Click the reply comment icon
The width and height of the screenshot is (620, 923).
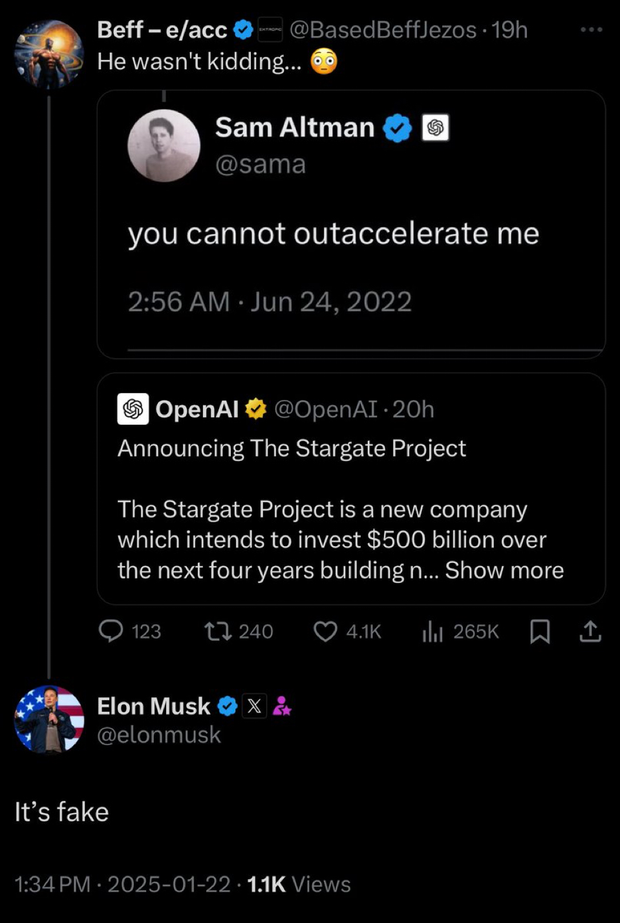(111, 631)
